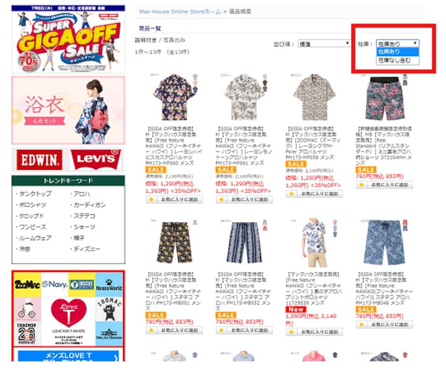Screen dimensions: 446x377
Task: Add the floral shorts to favorites
Action: point(384,185)
